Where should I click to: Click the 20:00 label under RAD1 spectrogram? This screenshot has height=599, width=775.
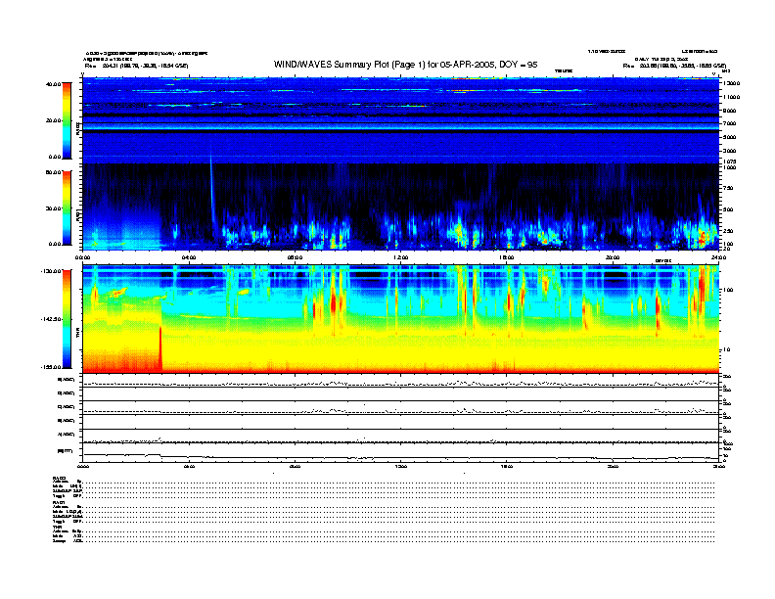click(x=613, y=257)
